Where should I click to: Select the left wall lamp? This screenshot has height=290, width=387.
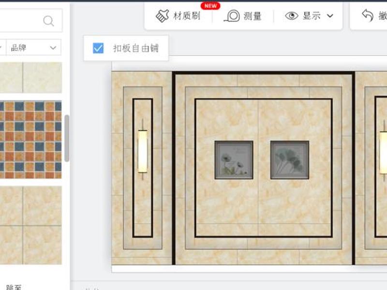click(x=142, y=150)
